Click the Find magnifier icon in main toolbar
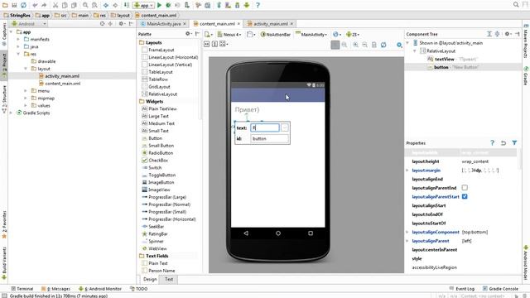The height and width of the screenshot is (298, 530). pos(85,5)
